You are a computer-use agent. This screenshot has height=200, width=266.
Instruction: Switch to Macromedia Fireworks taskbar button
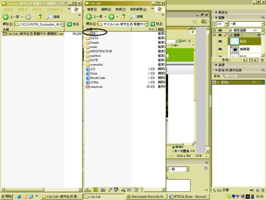point(146,197)
